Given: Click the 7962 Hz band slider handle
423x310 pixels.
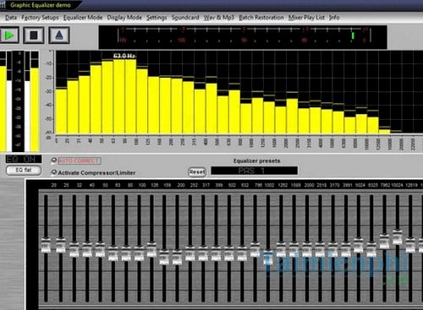Looking at the screenshot, I should coord(384,242).
